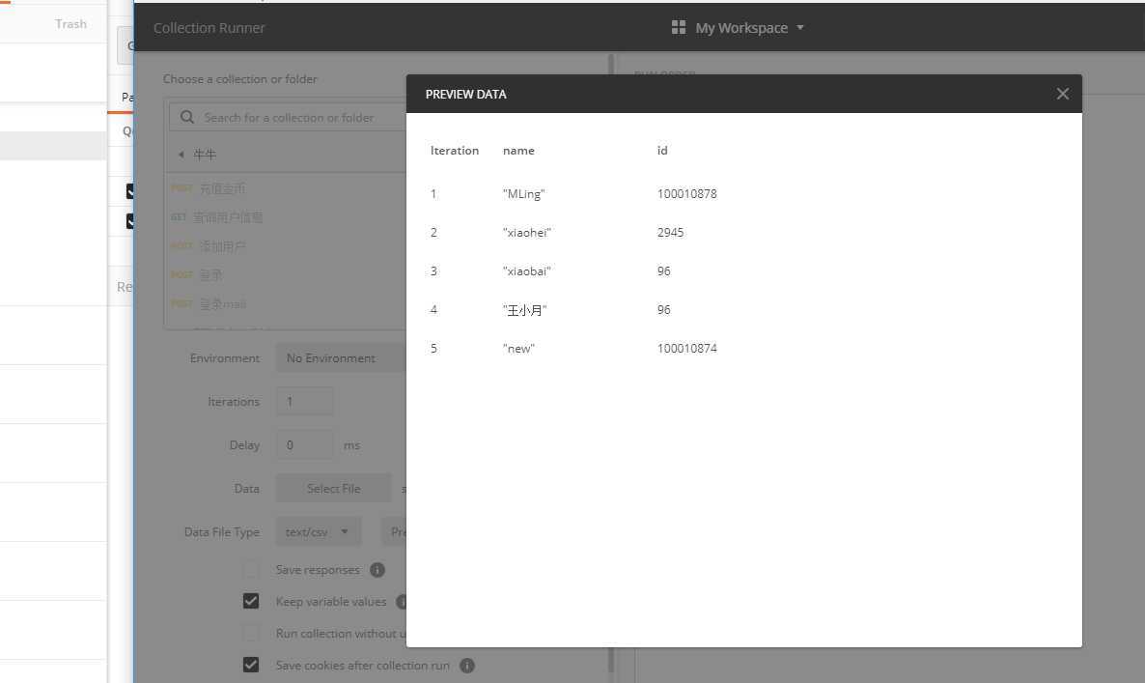Screen dimensions: 1145x683
Task: Click the id value 100010874
Action: (x=687, y=349)
